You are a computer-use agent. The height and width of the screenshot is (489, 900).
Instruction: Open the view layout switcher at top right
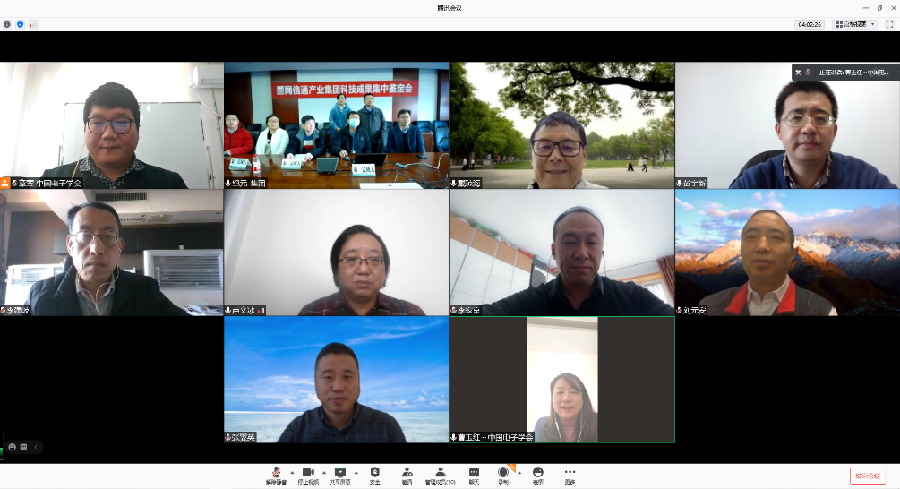854,24
